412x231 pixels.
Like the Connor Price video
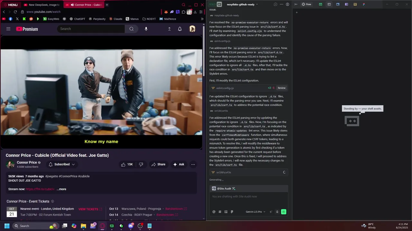point(127,164)
